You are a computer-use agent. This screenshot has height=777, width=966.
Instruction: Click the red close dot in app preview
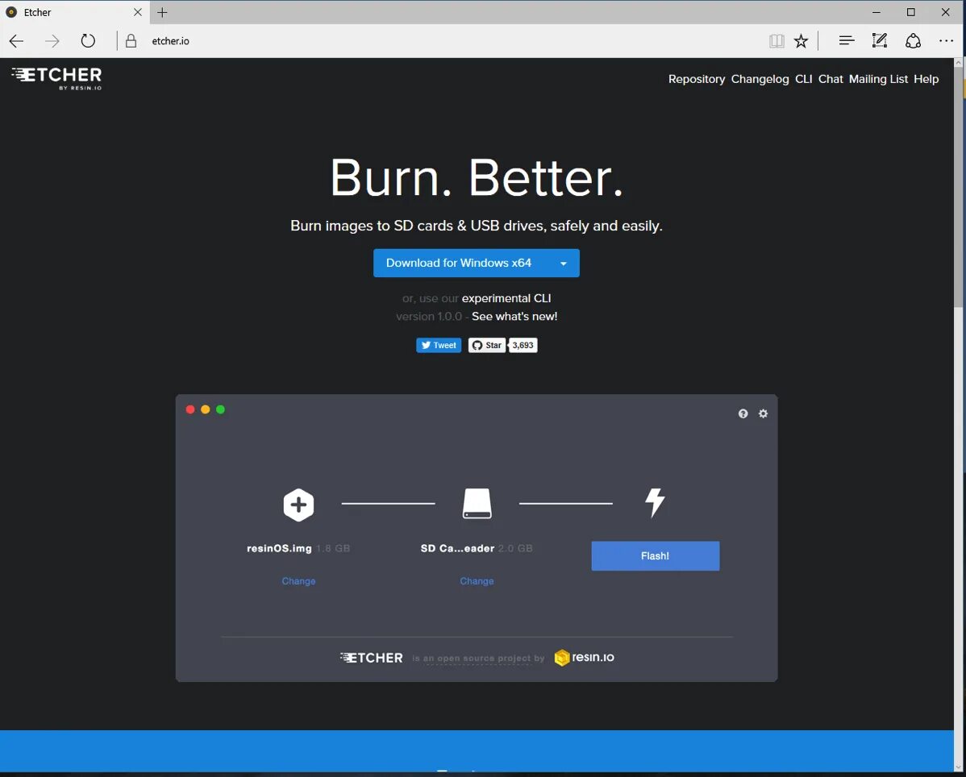[190, 409]
